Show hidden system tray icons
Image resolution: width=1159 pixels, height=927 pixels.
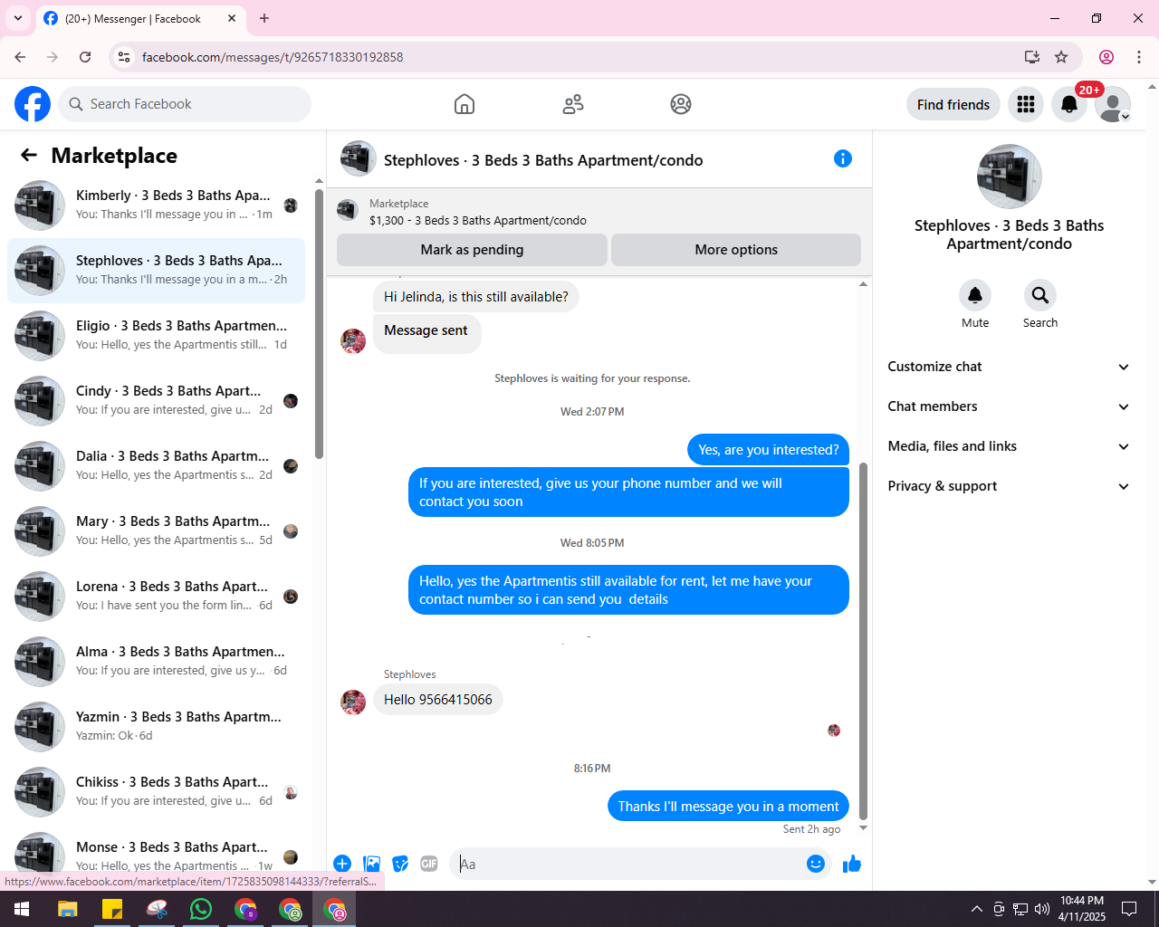pos(976,909)
